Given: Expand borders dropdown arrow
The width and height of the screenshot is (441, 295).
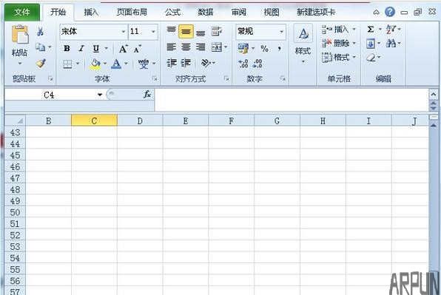Looking at the screenshot, I should [78, 64].
